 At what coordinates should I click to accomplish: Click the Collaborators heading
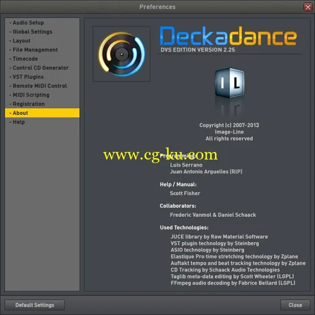(178, 206)
